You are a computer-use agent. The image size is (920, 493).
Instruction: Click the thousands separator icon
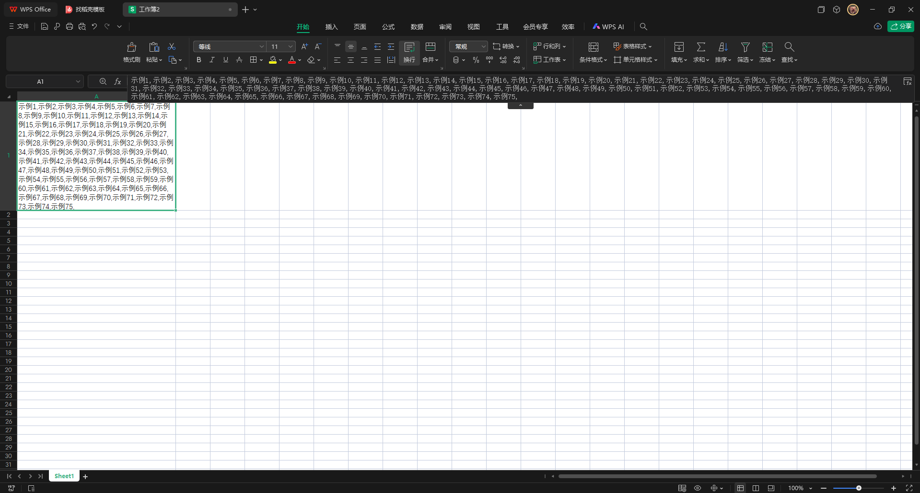489,60
